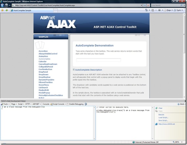Viewport: 187px width, 145px height.
Task: Click the AutoComplete demonstration text box
Action: pos(98,60)
